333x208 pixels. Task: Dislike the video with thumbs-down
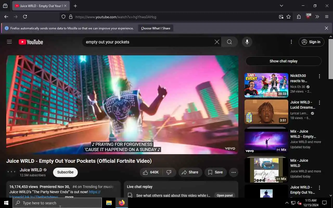point(169,172)
